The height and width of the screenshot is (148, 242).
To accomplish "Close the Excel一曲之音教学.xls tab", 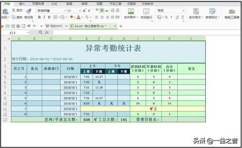I will pos(115,26).
